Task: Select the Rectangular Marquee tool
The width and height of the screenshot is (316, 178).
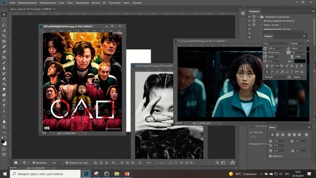Action: point(4,20)
